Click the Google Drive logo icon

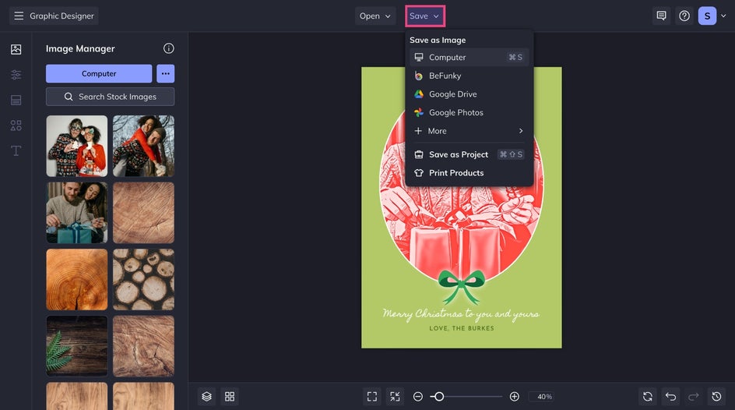tap(419, 94)
